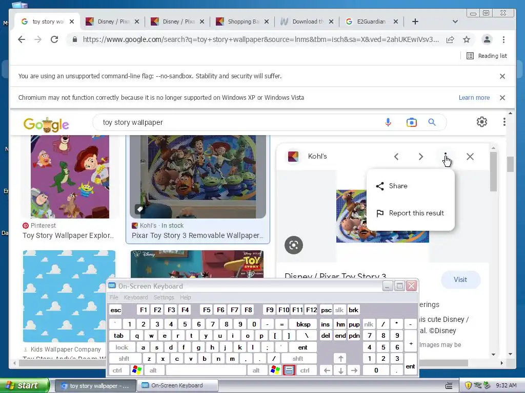Open the File menu of On-Screen Keyboard
The height and width of the screenshot is (393, 525).
114,297
